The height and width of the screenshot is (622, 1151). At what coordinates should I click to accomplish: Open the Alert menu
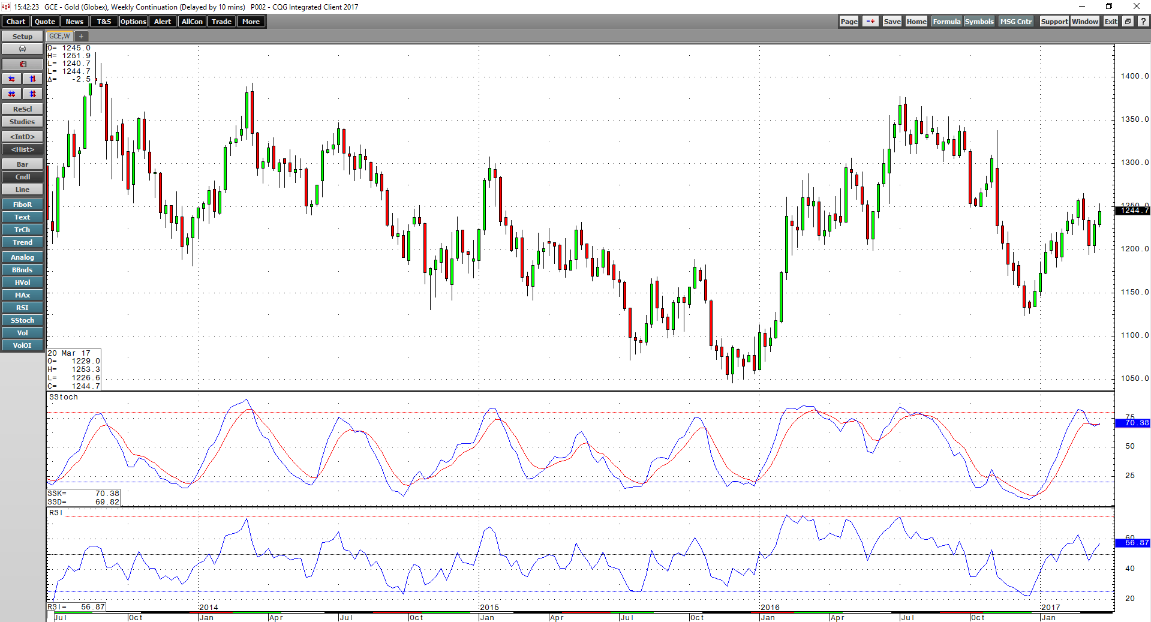(163, 22)
